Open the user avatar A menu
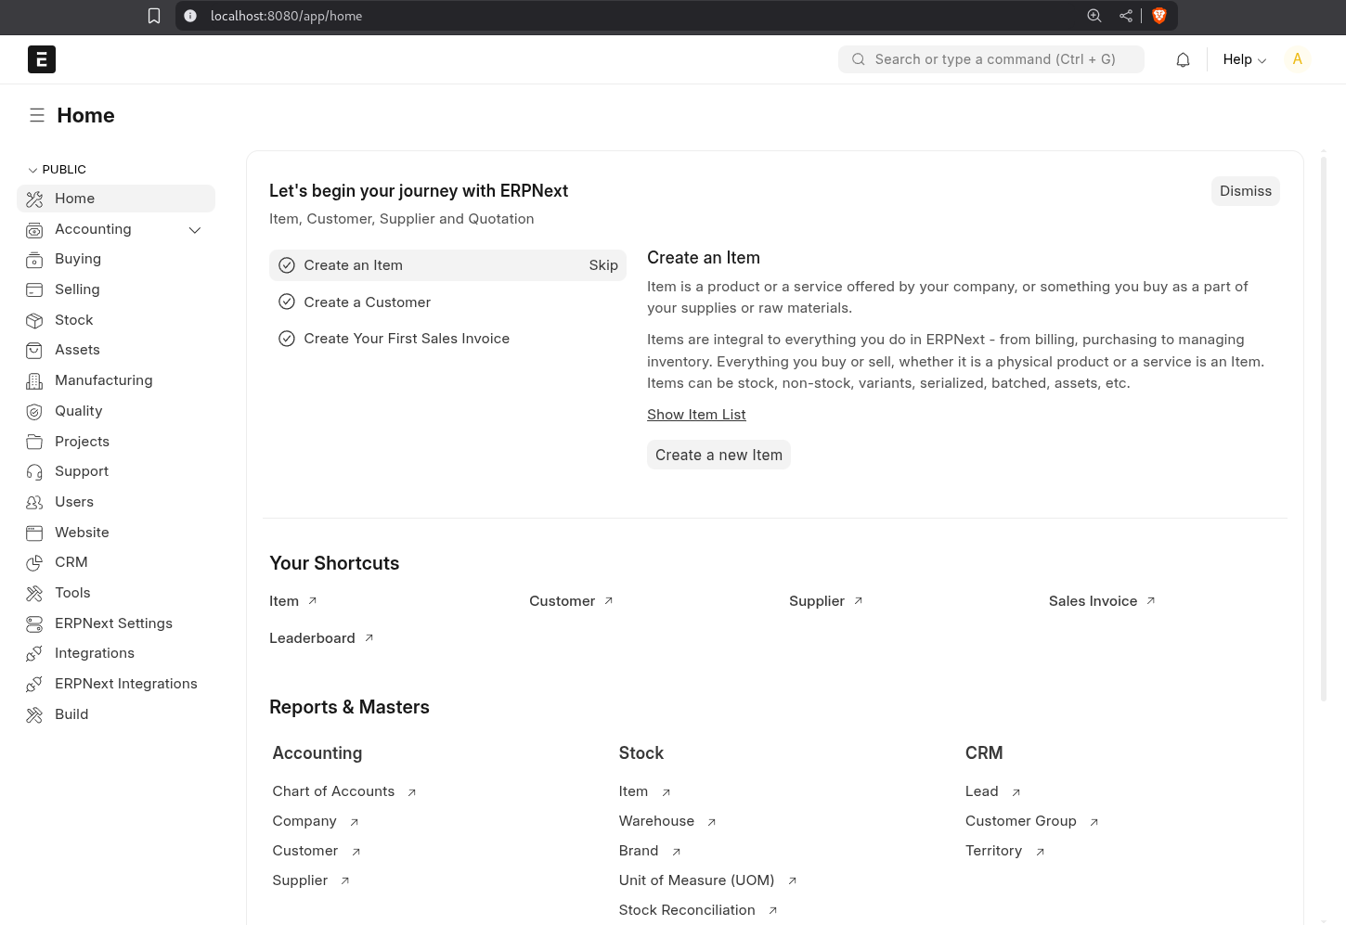The image size is (1346, 925). [1297, 59]
